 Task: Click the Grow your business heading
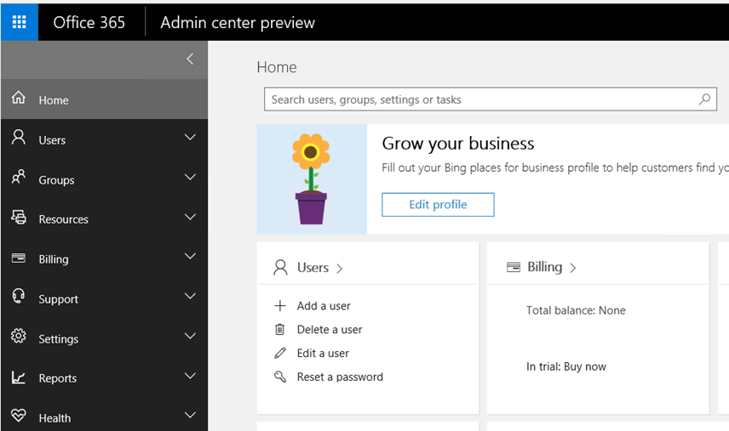458,144
